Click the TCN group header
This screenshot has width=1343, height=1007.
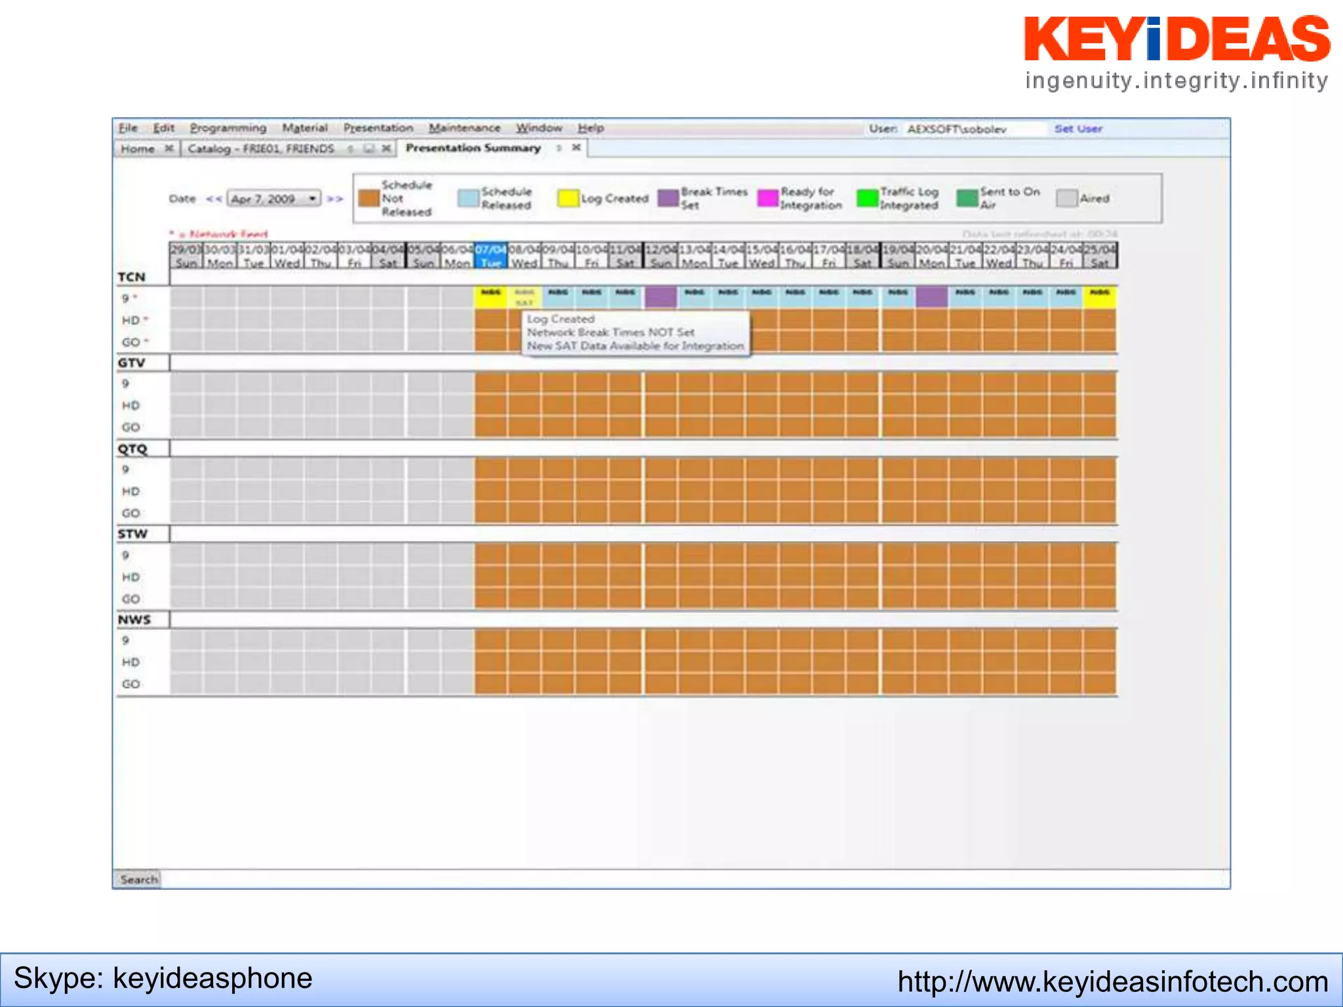click(132, 277)
